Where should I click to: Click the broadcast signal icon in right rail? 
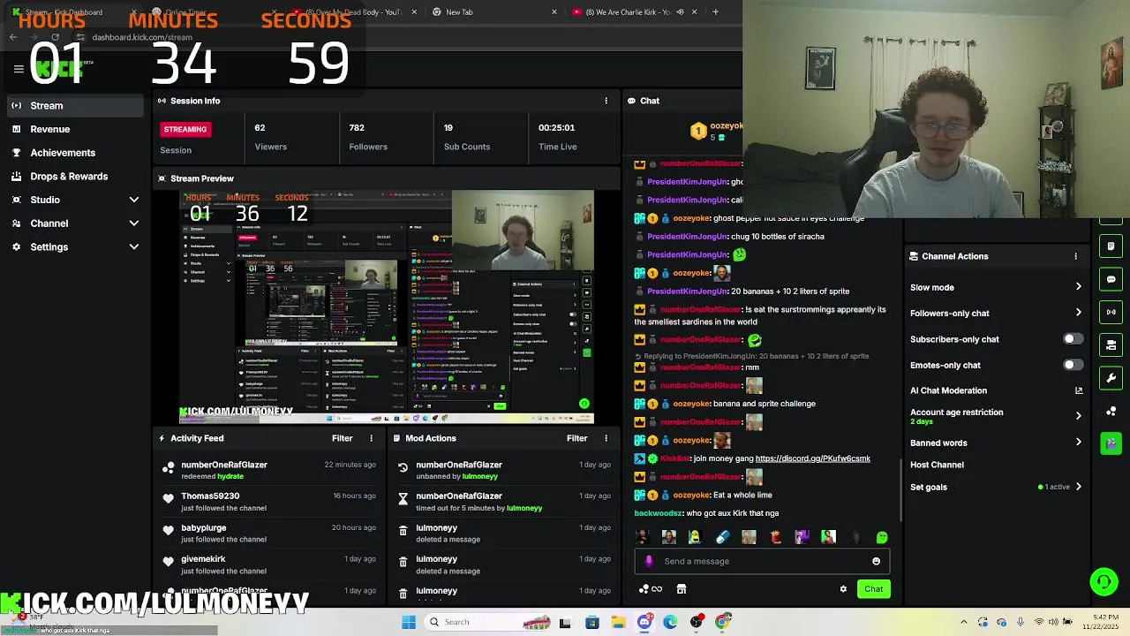(x=1111, y=312)
